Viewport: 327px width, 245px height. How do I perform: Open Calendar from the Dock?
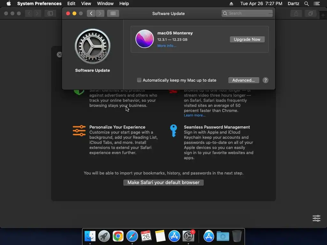click(x=146, y=236)
